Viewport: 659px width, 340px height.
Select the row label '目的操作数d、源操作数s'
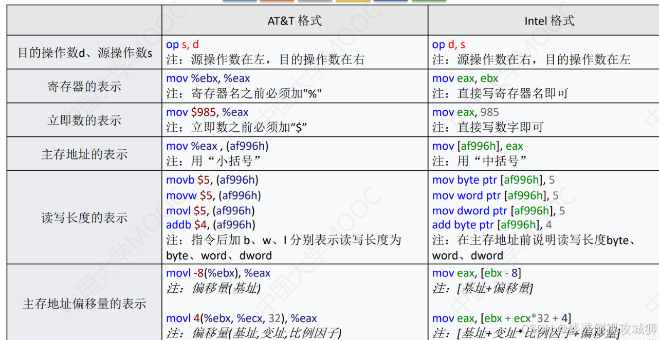click(85, 52)
